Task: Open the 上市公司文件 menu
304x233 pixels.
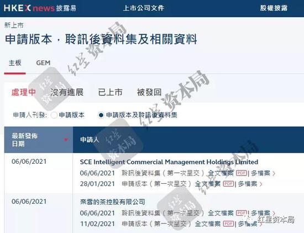Action: tap(144, 8)
